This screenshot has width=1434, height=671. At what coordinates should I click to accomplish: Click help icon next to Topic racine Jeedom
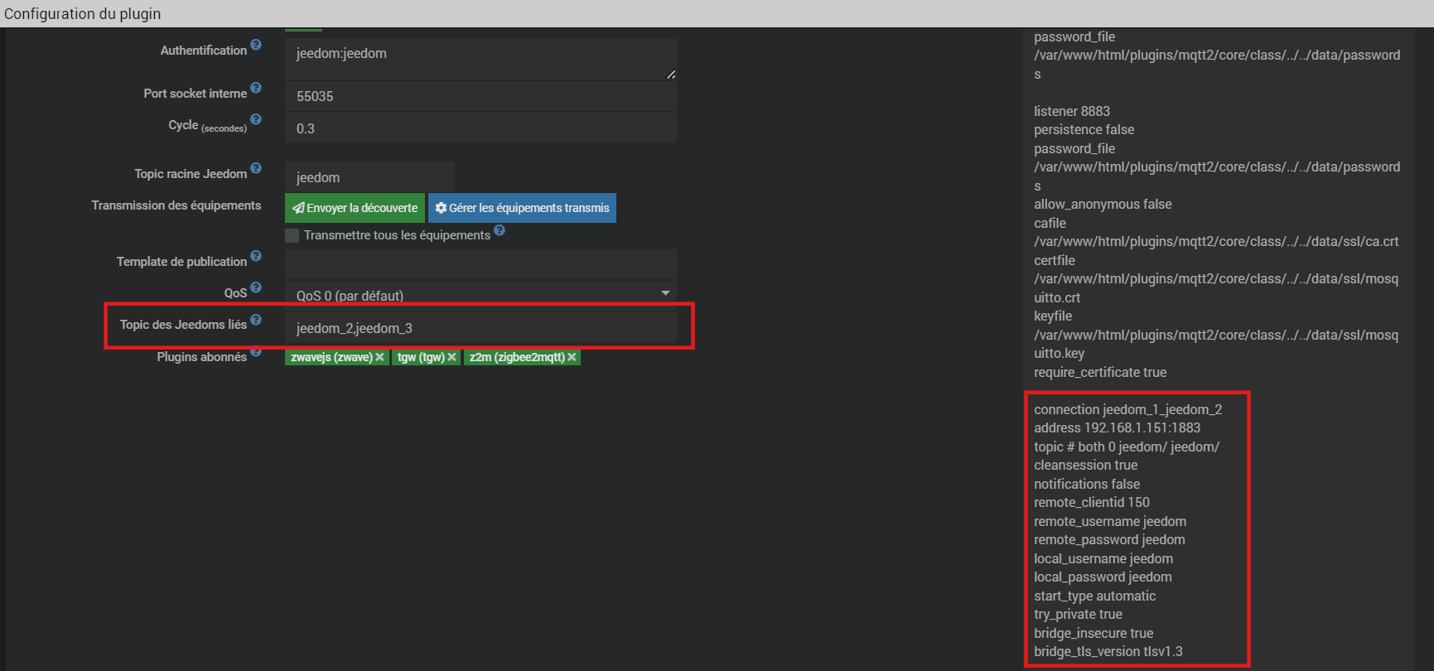click(x=256, y=168)
